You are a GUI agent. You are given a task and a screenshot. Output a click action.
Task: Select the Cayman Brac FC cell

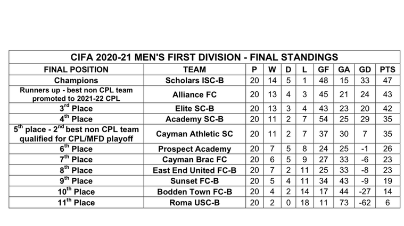click(194, 160)
